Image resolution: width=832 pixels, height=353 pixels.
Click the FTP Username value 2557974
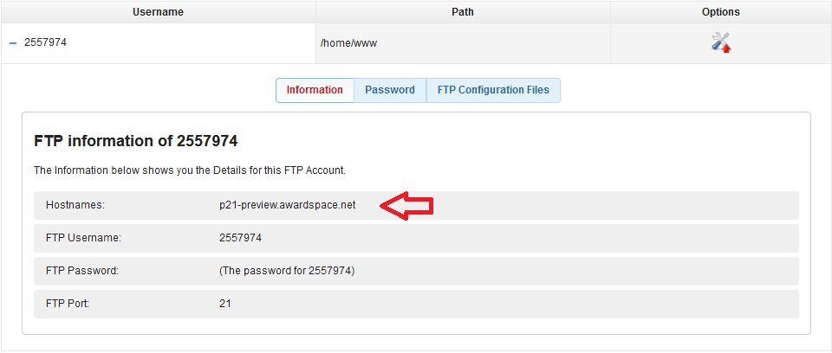coord(240,238)
